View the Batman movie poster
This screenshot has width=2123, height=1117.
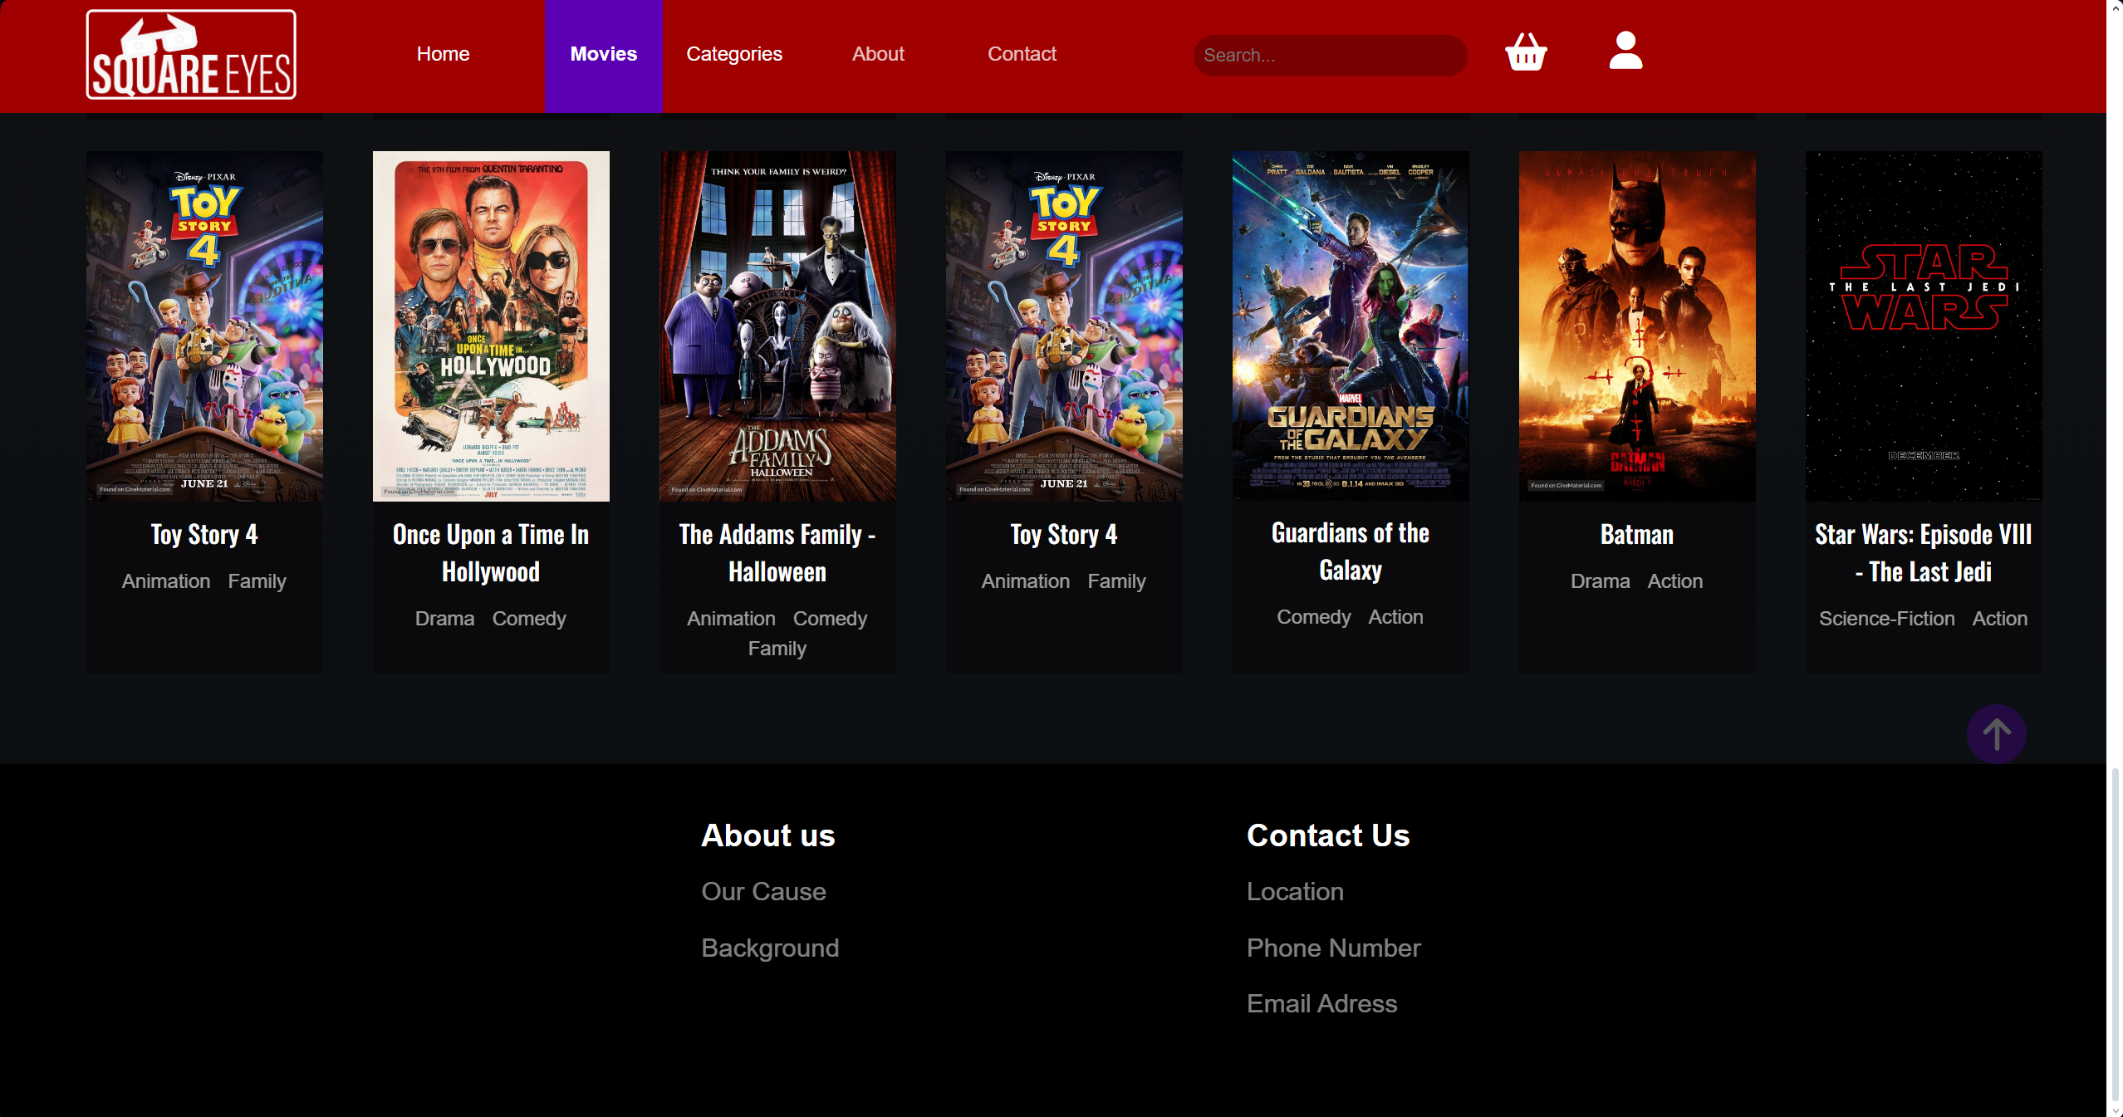[1636, 326]
